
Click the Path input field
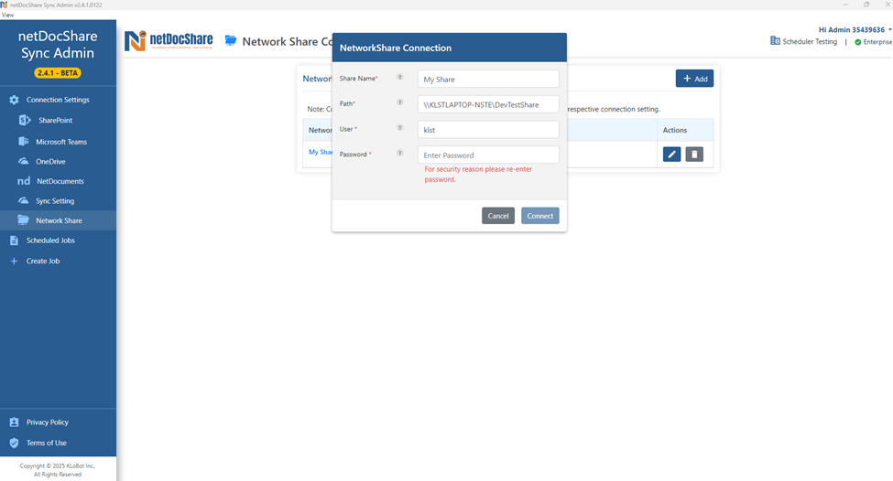click(x=488, y=104)
